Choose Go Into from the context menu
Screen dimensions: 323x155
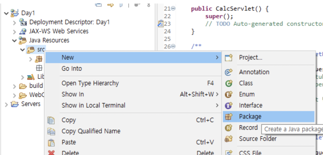click(133, 69)
